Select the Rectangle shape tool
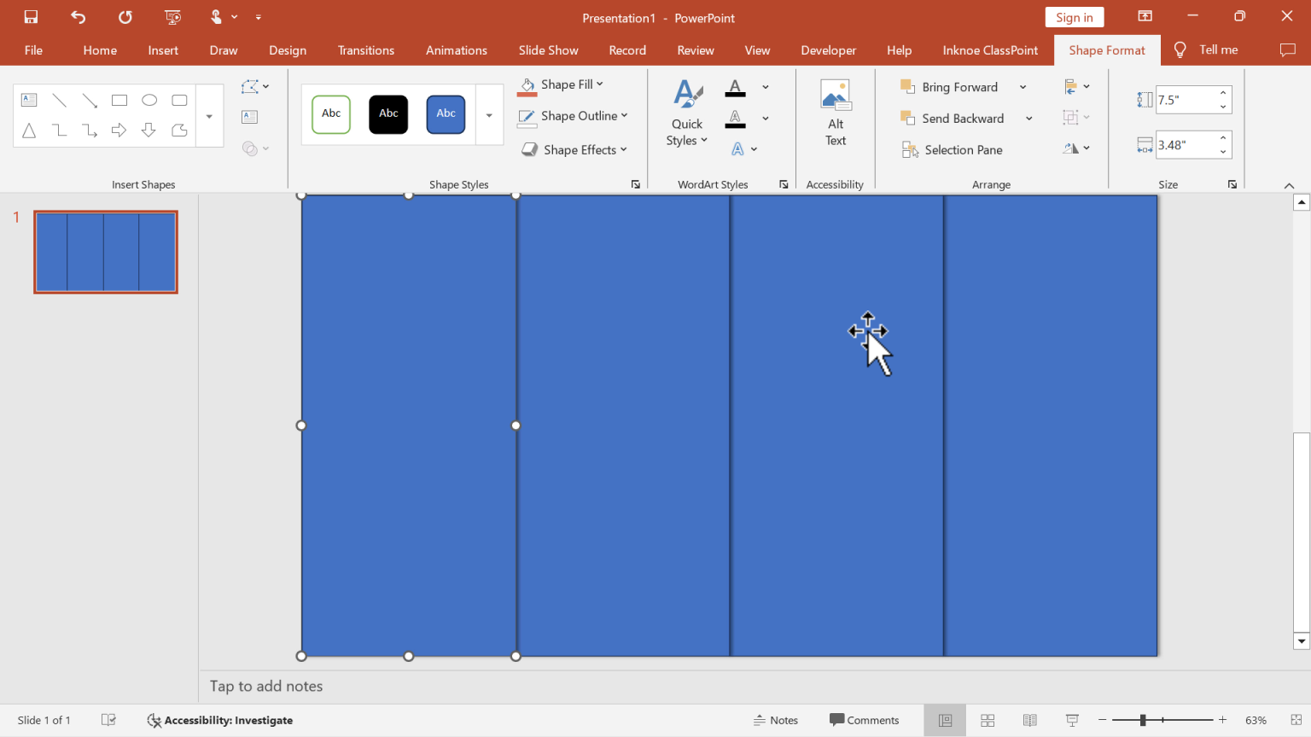The height and width of the screenshot is (737, 1311). (119, 100)
